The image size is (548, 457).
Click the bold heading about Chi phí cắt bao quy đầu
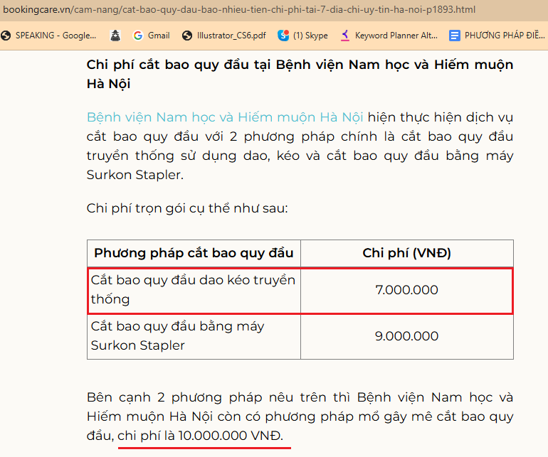(x=300, y=74)
